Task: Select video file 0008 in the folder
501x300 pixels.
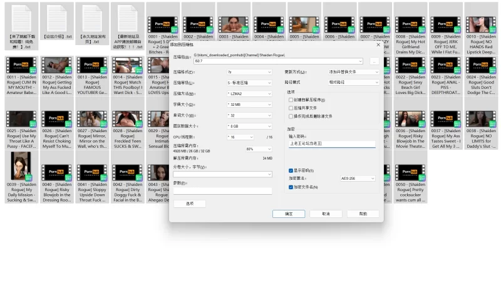Action: pos(410,25)
